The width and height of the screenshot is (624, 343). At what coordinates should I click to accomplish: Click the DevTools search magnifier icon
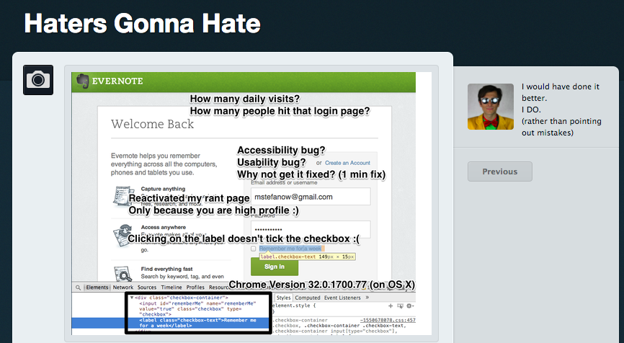coord(78,288)
